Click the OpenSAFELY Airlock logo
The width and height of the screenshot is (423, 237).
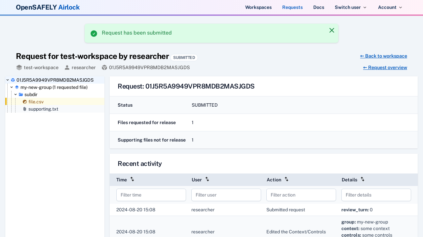click(48, 7)
